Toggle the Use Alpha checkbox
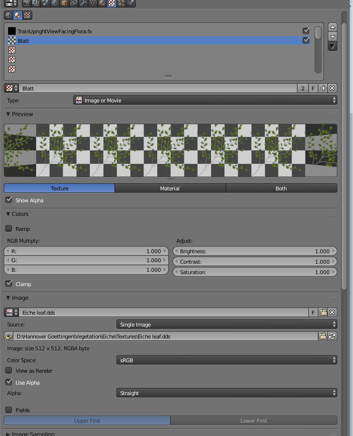 [x=9, y=382]
